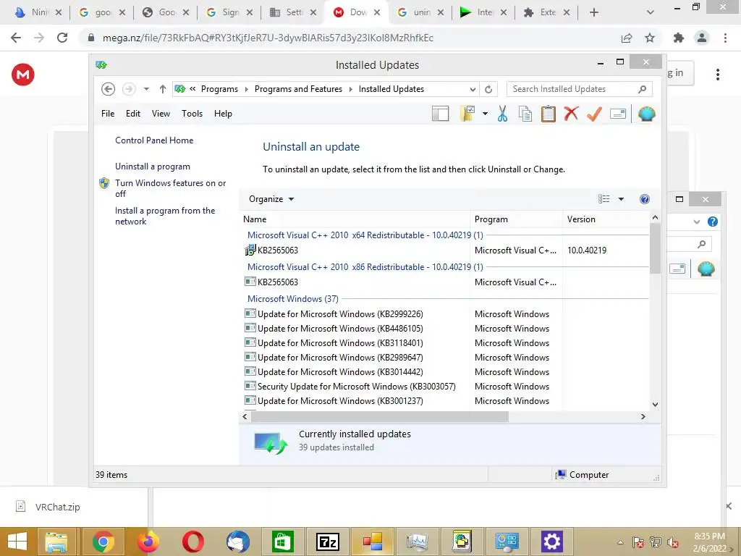Expand chevron in the background window
Image resolution: width=741 pixels, height=556 pixels.
click(697, 222)
